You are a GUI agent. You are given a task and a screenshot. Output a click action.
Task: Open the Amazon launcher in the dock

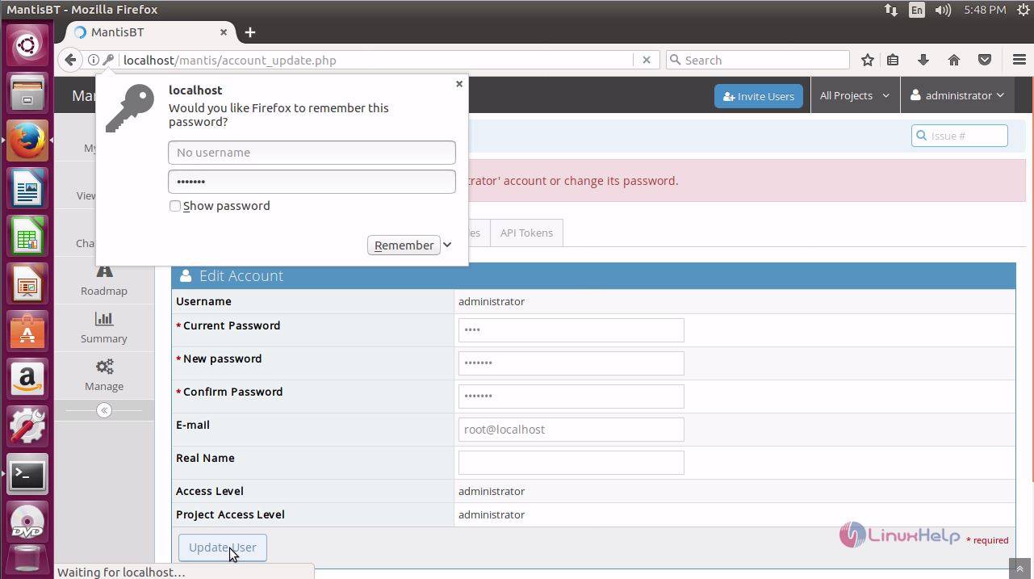(x=27, y=379)
